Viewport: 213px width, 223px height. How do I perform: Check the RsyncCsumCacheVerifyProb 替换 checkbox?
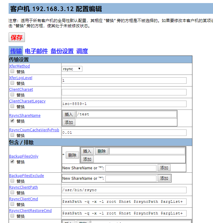[x=12, y=135]
